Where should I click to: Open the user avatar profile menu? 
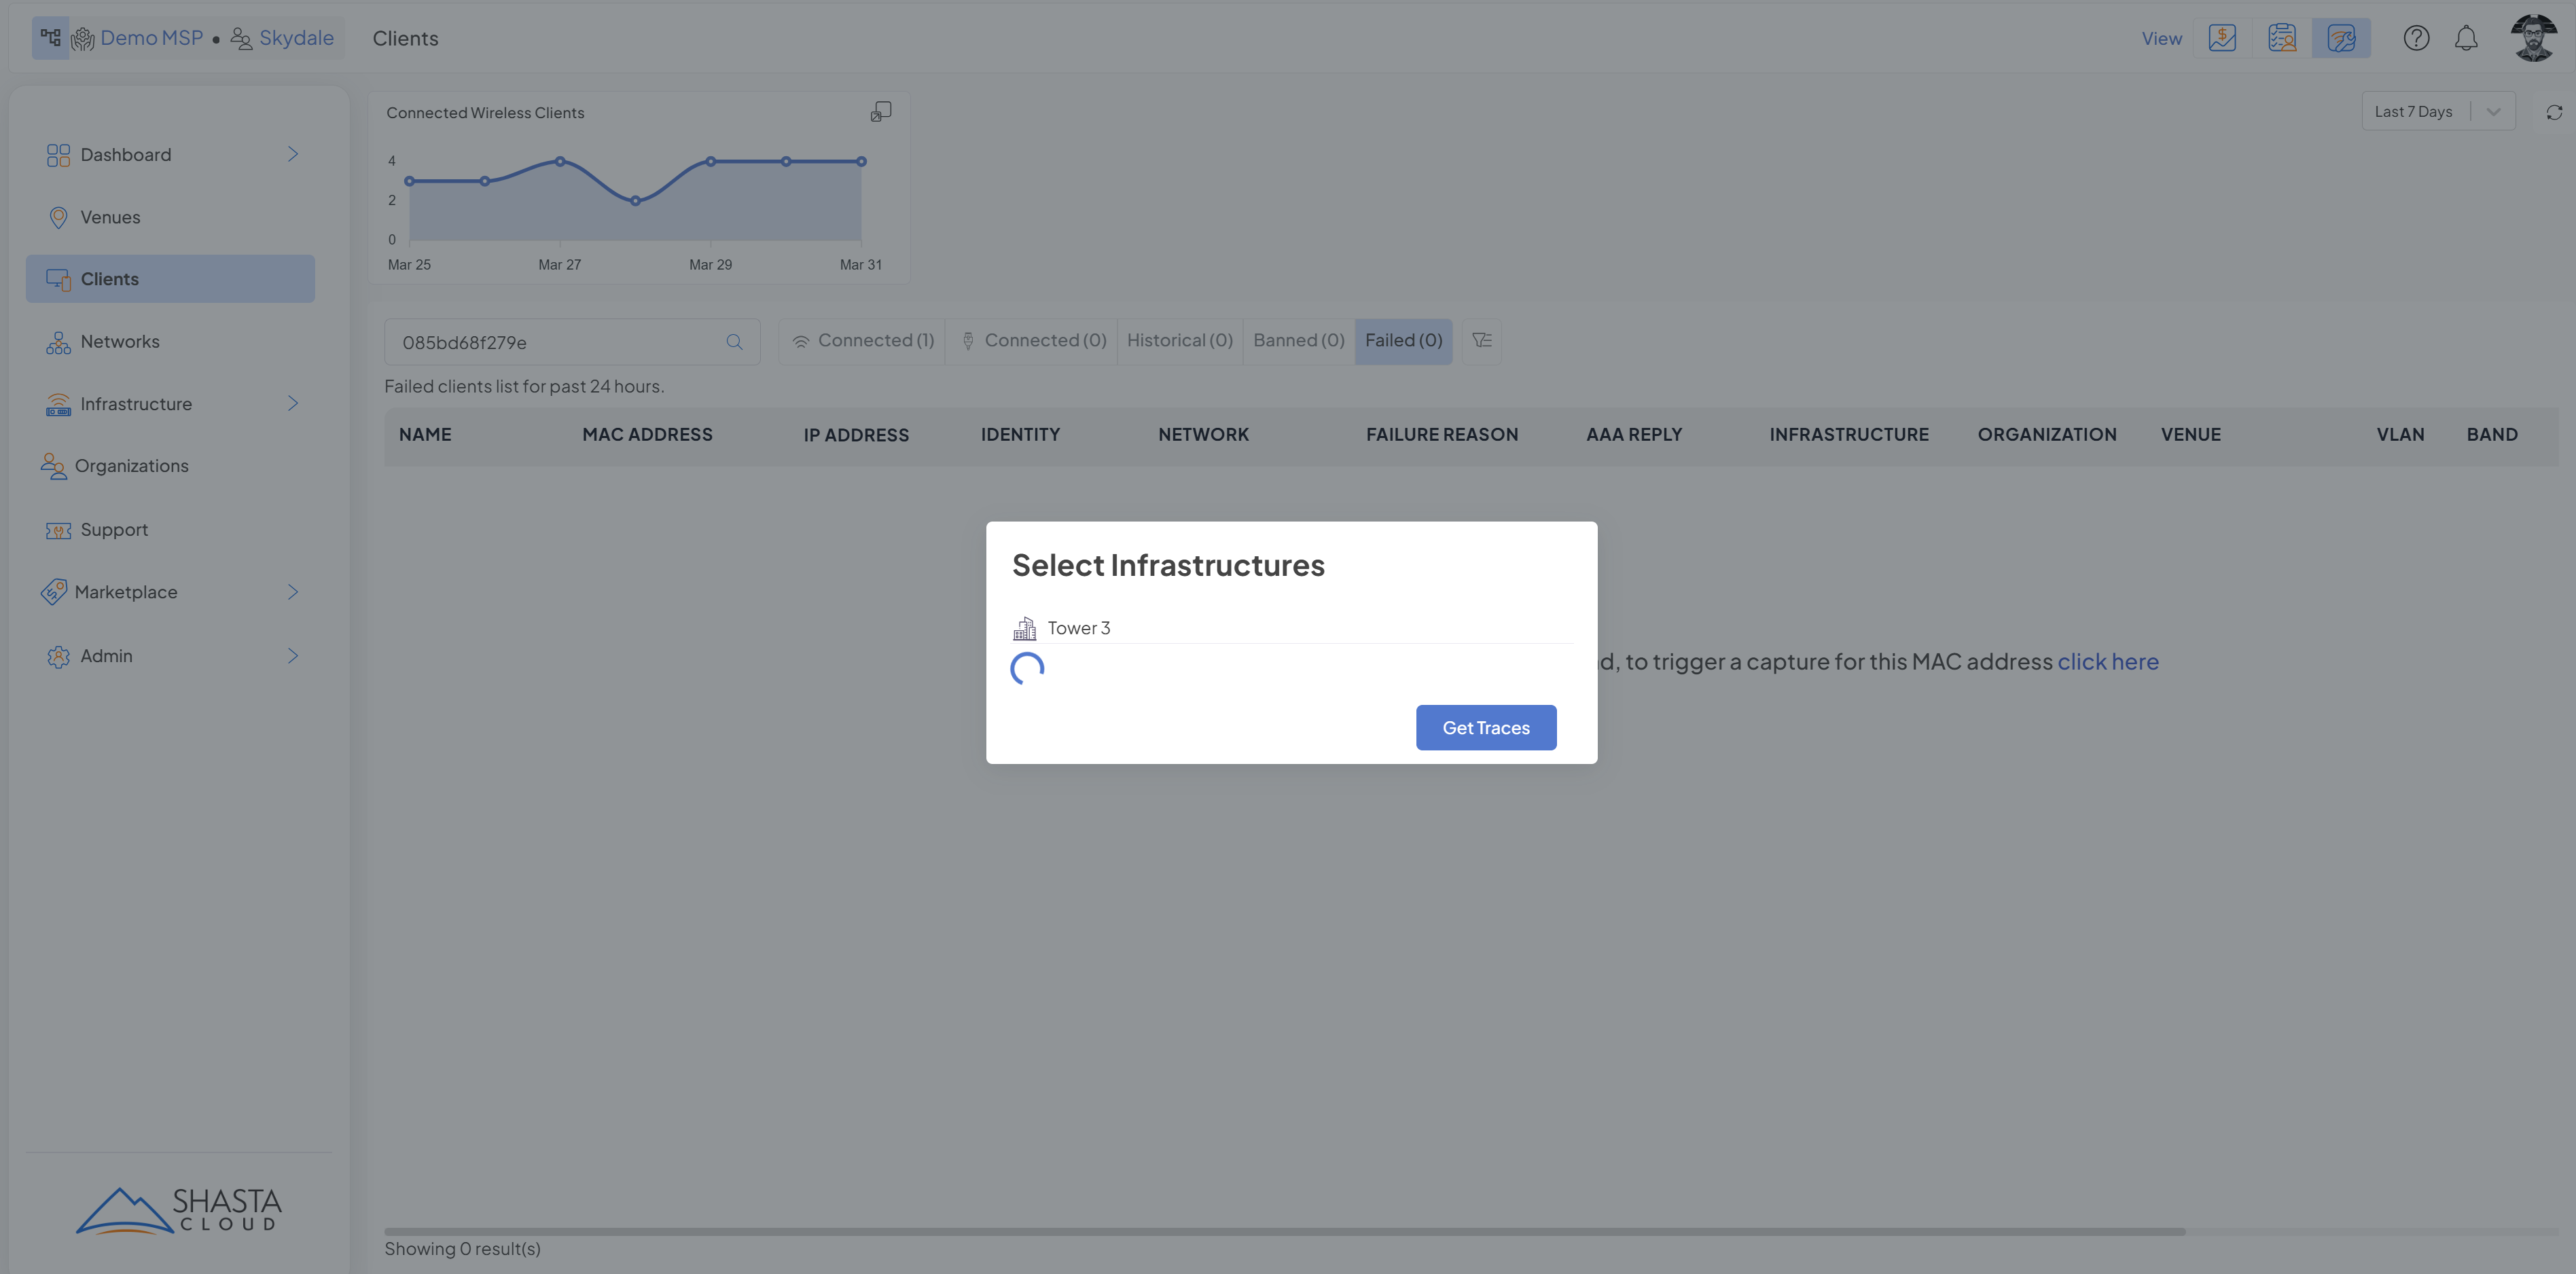[x=2533, y=38]
